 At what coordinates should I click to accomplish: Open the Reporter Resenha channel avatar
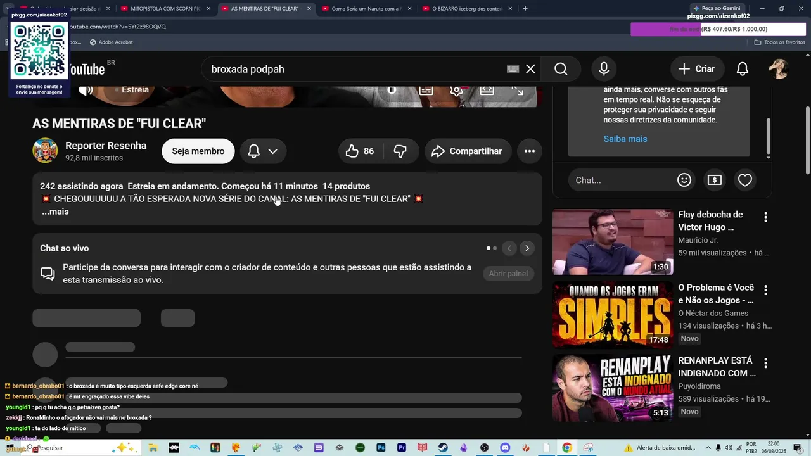point(45,151)
